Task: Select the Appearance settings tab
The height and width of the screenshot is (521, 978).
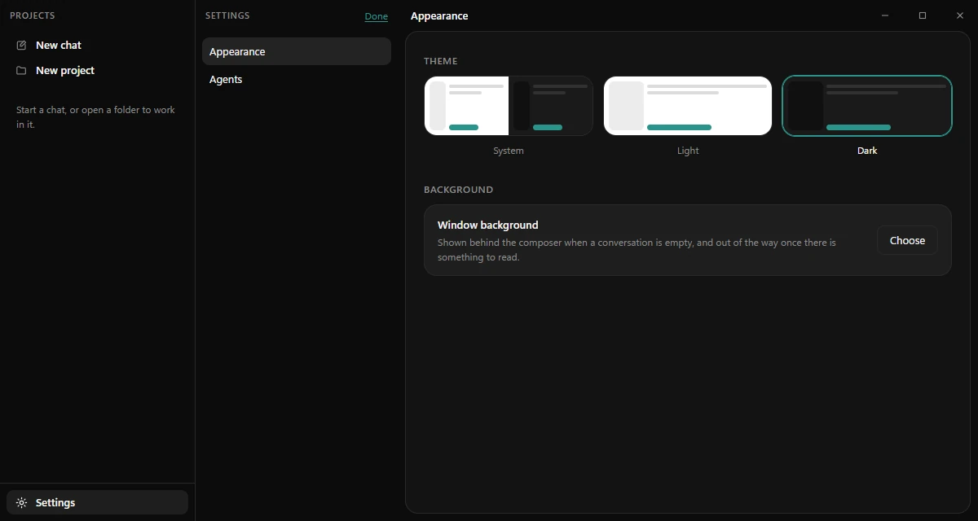Action: [x=297, y=51]
